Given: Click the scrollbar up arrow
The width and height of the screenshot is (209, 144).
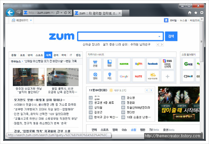Looking at the screenshot, I should pos(202,19).
